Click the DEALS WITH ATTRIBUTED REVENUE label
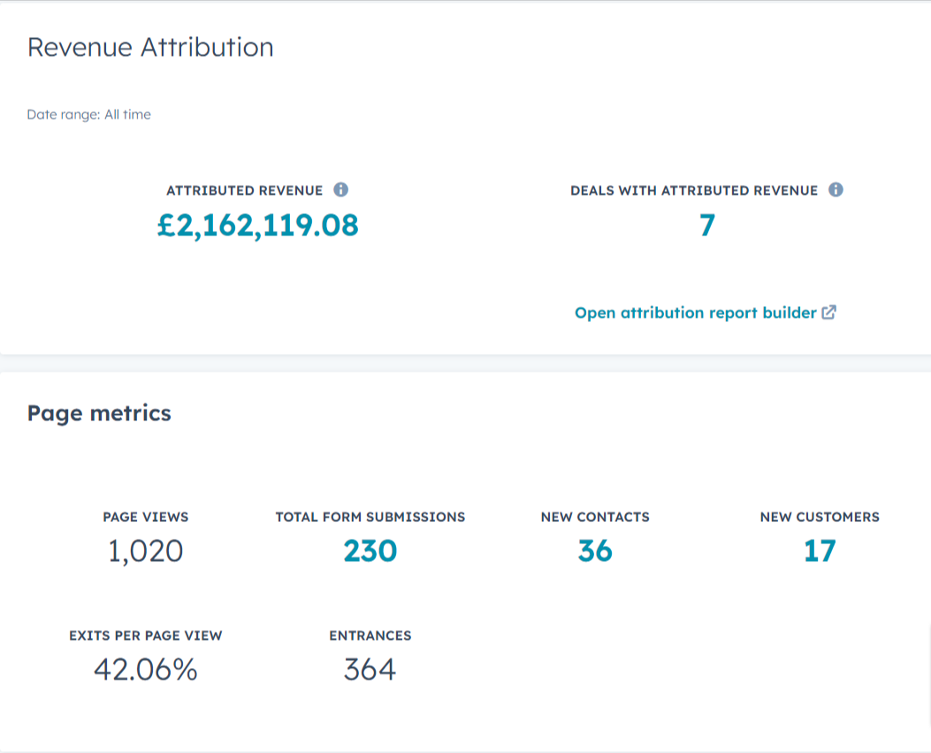This screenshot has width=931, height=753. pyautogui.click(x=694, y=190)
